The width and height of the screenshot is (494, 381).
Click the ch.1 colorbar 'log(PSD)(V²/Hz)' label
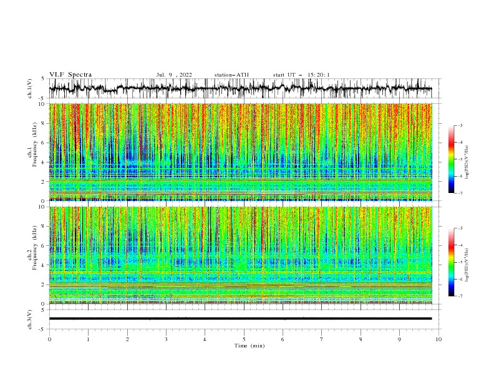[467, 162]
